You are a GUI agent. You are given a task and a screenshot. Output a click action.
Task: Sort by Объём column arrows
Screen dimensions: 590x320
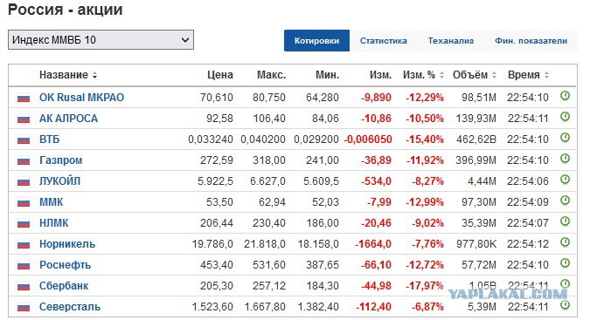tap(494, 75)
